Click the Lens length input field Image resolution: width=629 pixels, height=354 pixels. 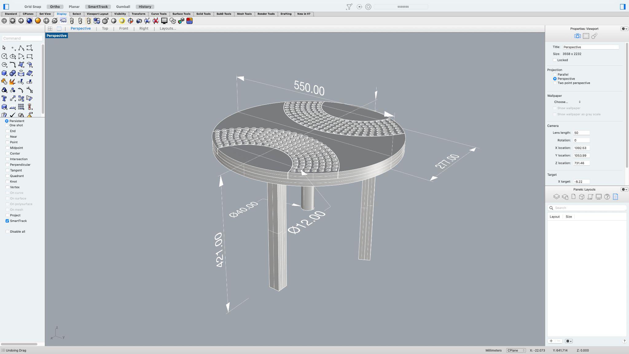(x=581, y=133)
